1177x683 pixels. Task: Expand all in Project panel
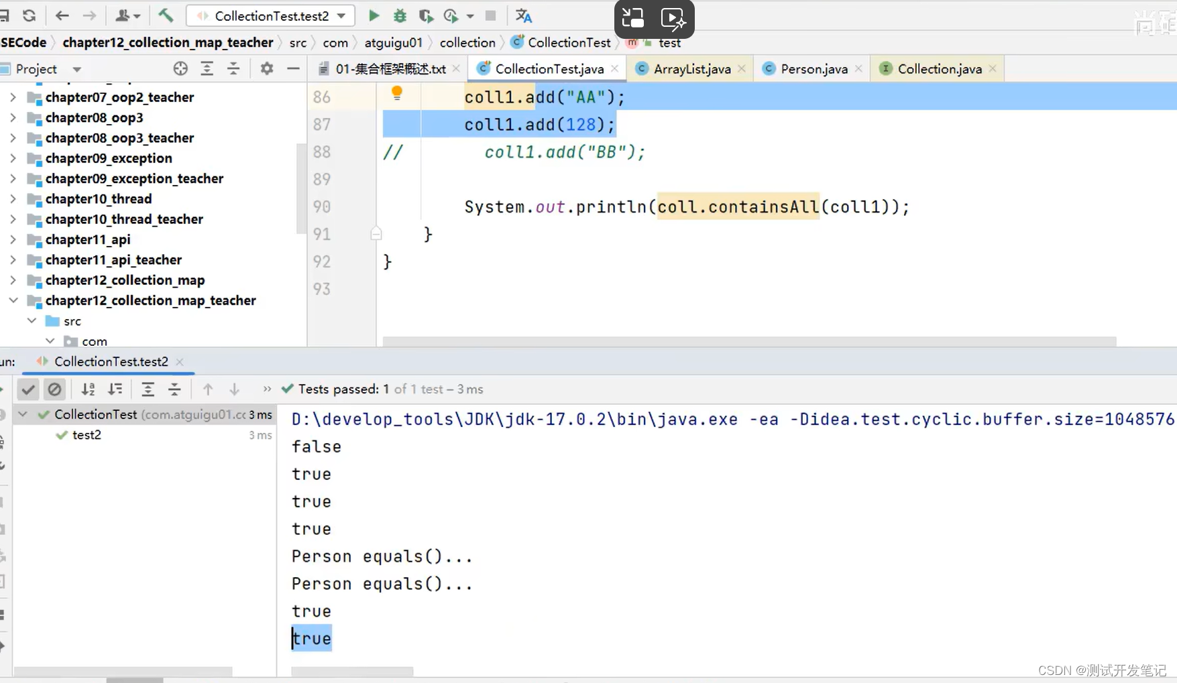(x=207, y=68)
